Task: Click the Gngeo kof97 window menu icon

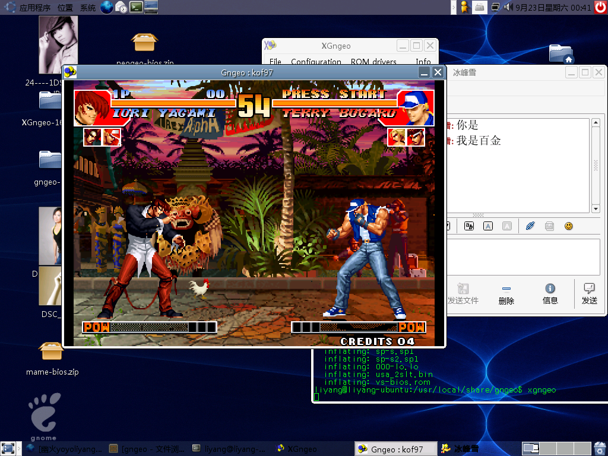Action: [70, 72]
